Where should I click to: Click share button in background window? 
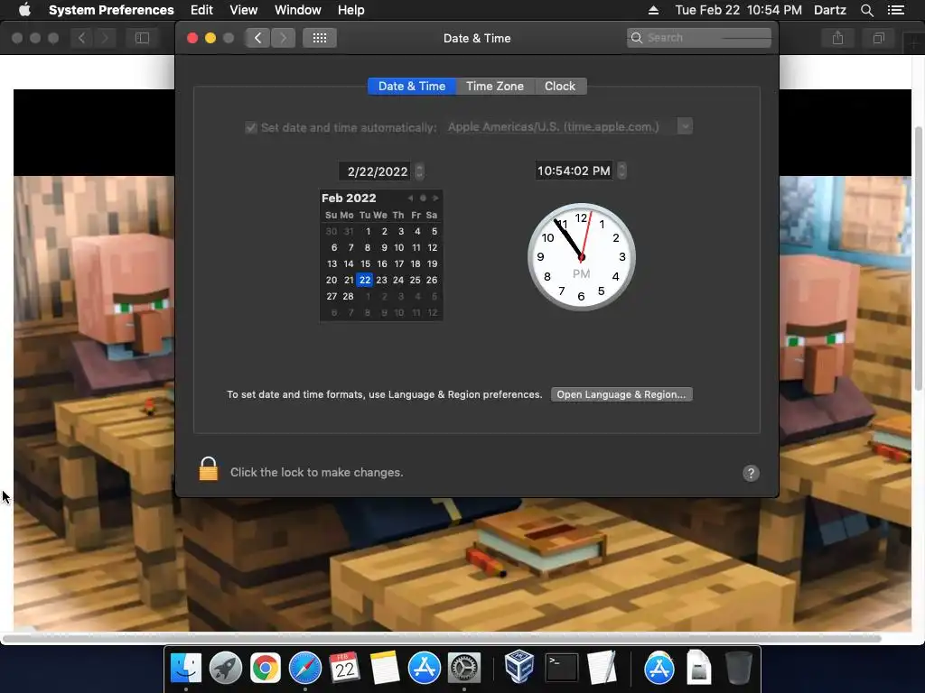tap(837, 38)
